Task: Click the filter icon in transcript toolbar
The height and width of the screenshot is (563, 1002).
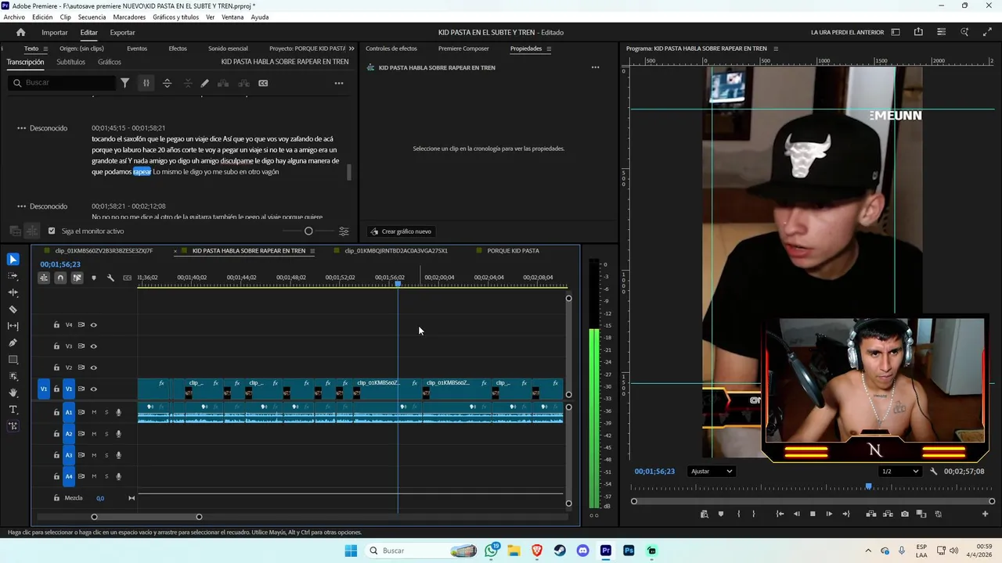Action: [124, 83]
